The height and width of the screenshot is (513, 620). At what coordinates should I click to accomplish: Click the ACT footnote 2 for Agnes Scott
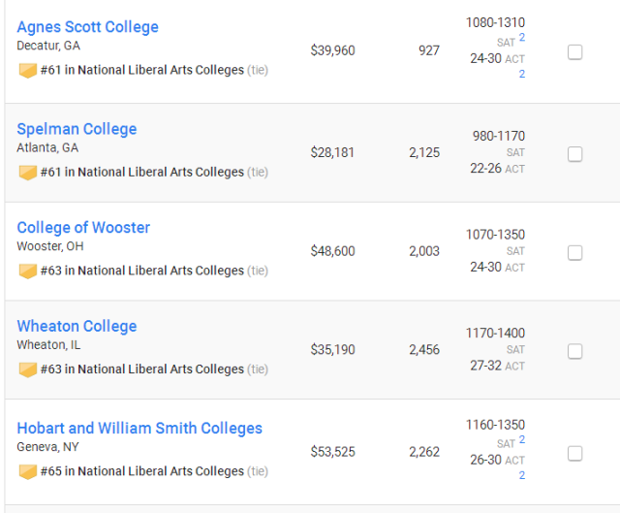(x=522, y=74)
